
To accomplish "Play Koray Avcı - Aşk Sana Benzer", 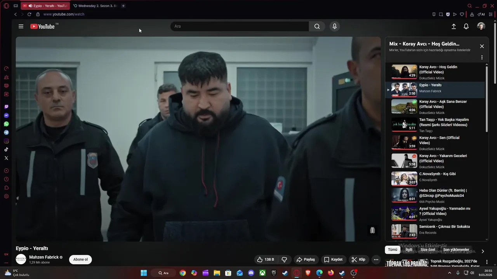I will (435, 107).
